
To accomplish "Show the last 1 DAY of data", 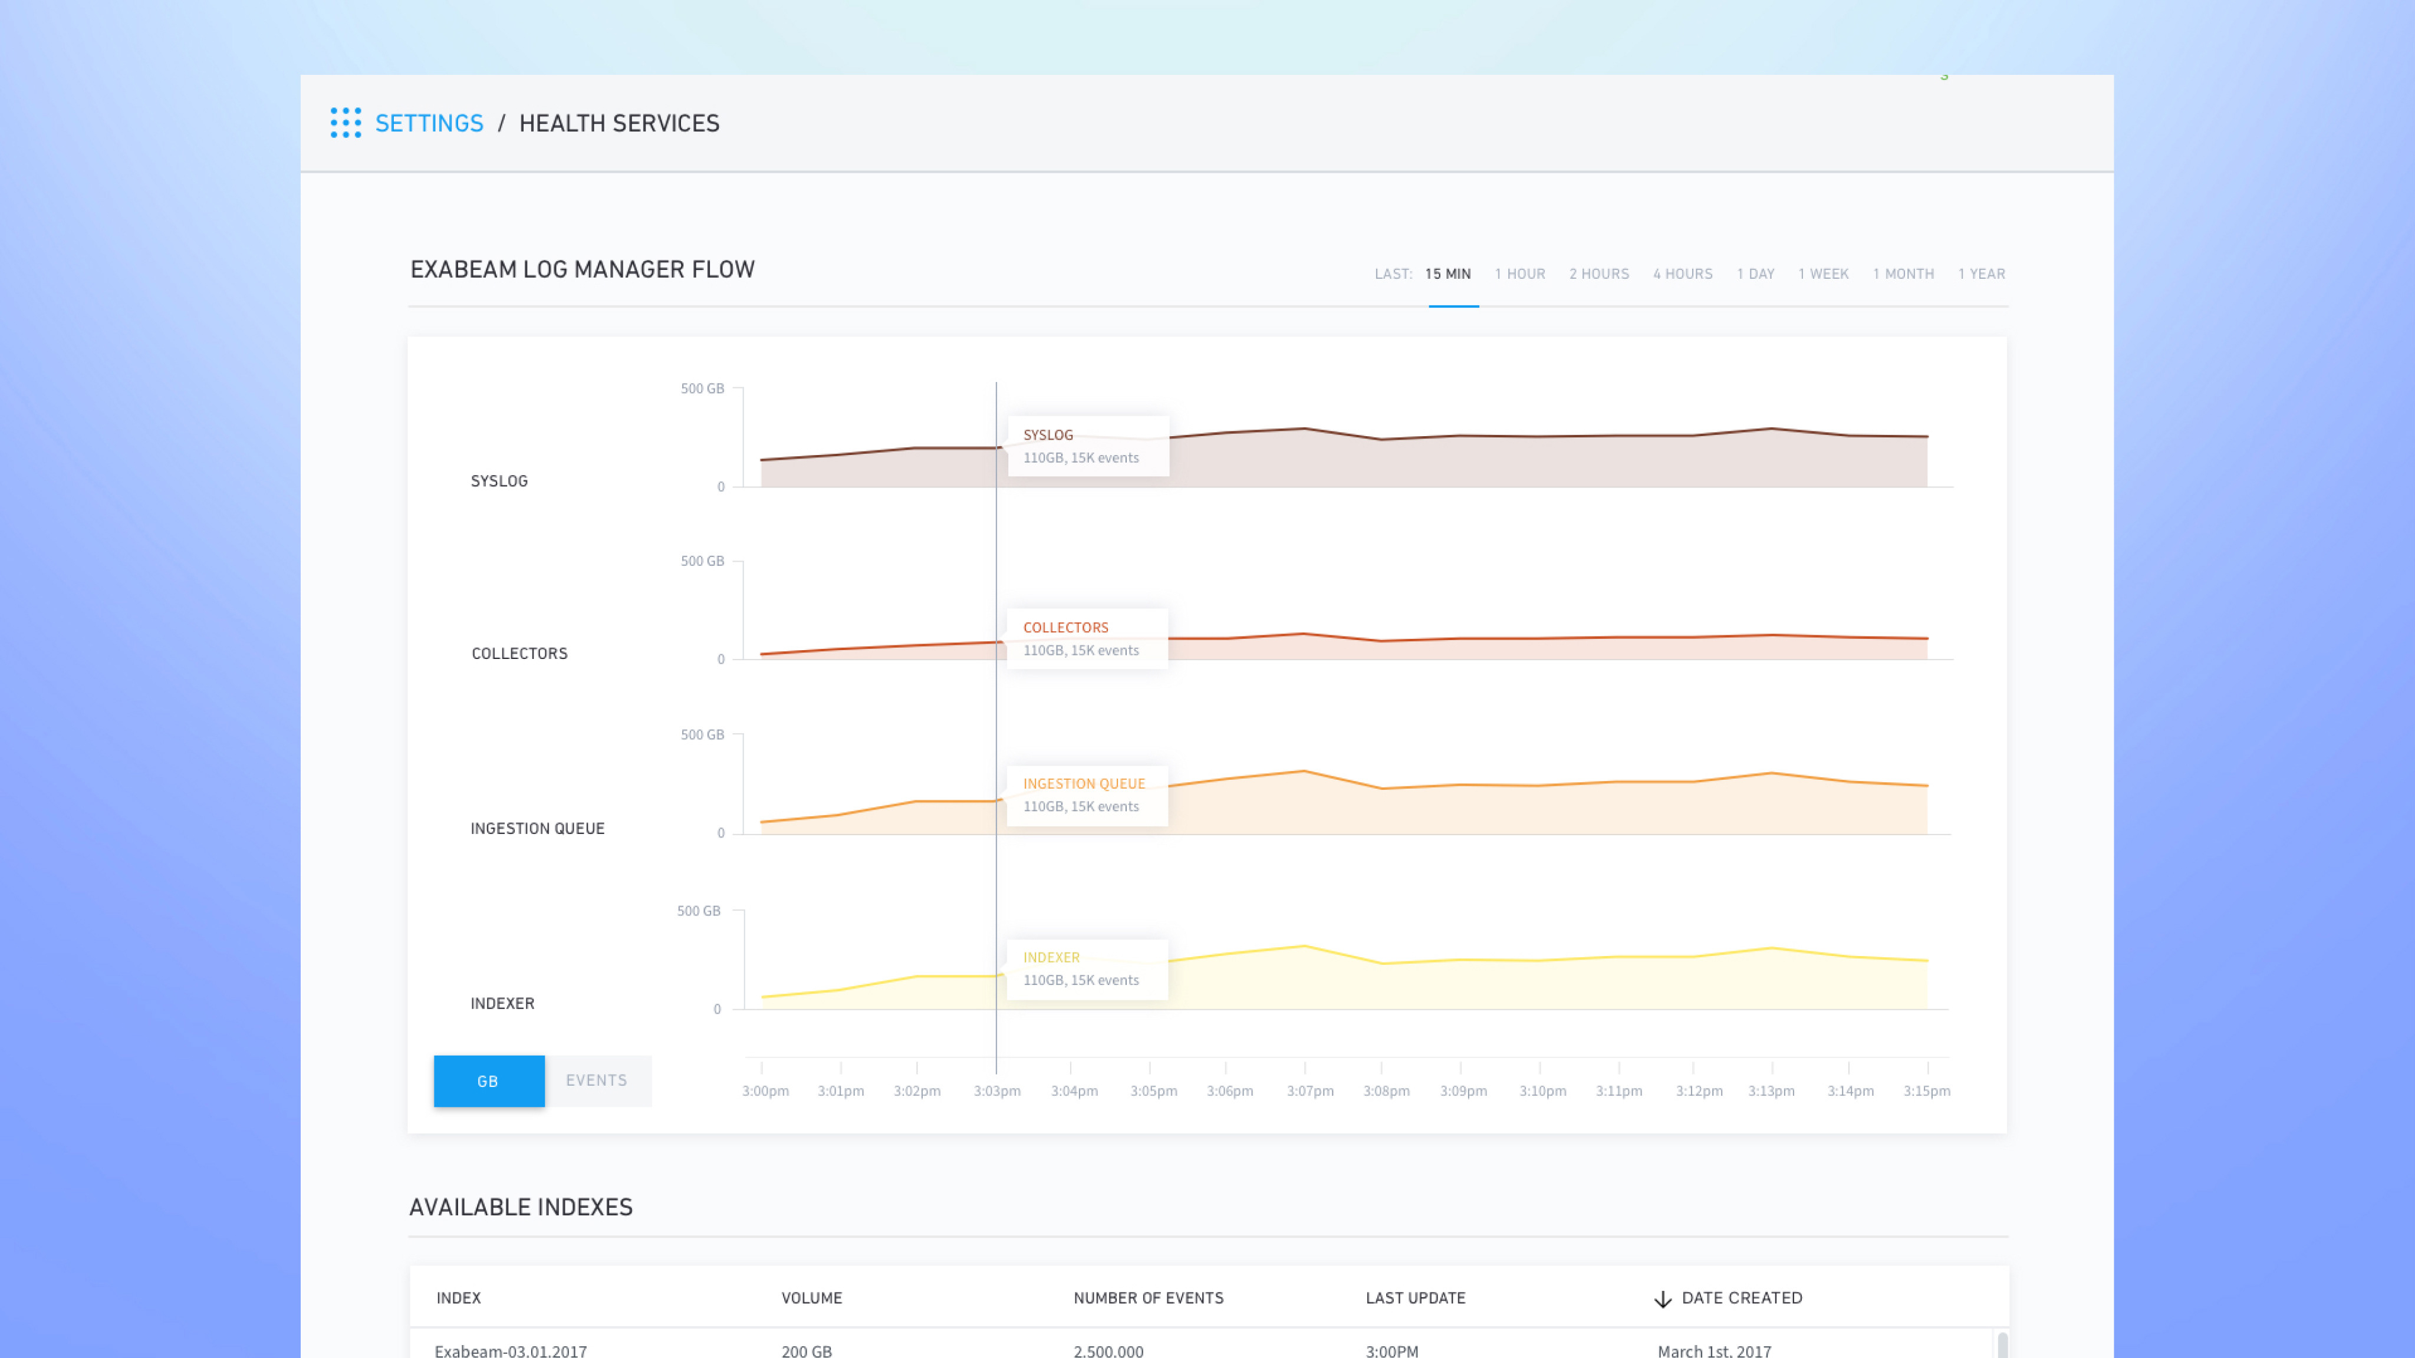I will coord(1755,273).
